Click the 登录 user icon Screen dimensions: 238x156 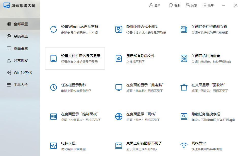pos(151,5)
